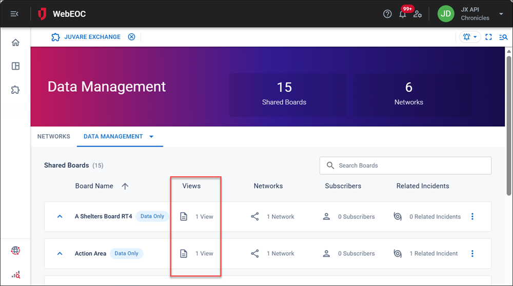
Task: Click 1 View in the Action Area row
Action: tap(204, 254)
